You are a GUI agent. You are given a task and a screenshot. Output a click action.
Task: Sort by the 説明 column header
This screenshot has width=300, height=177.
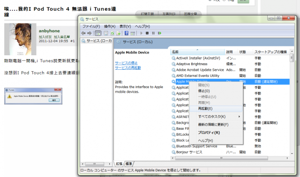coord(231,52)
